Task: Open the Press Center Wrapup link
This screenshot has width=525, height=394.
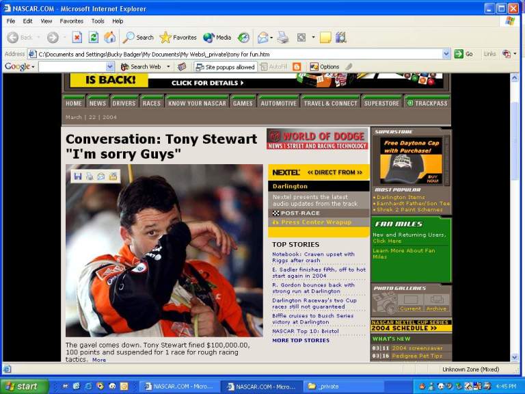Action: 317,222
